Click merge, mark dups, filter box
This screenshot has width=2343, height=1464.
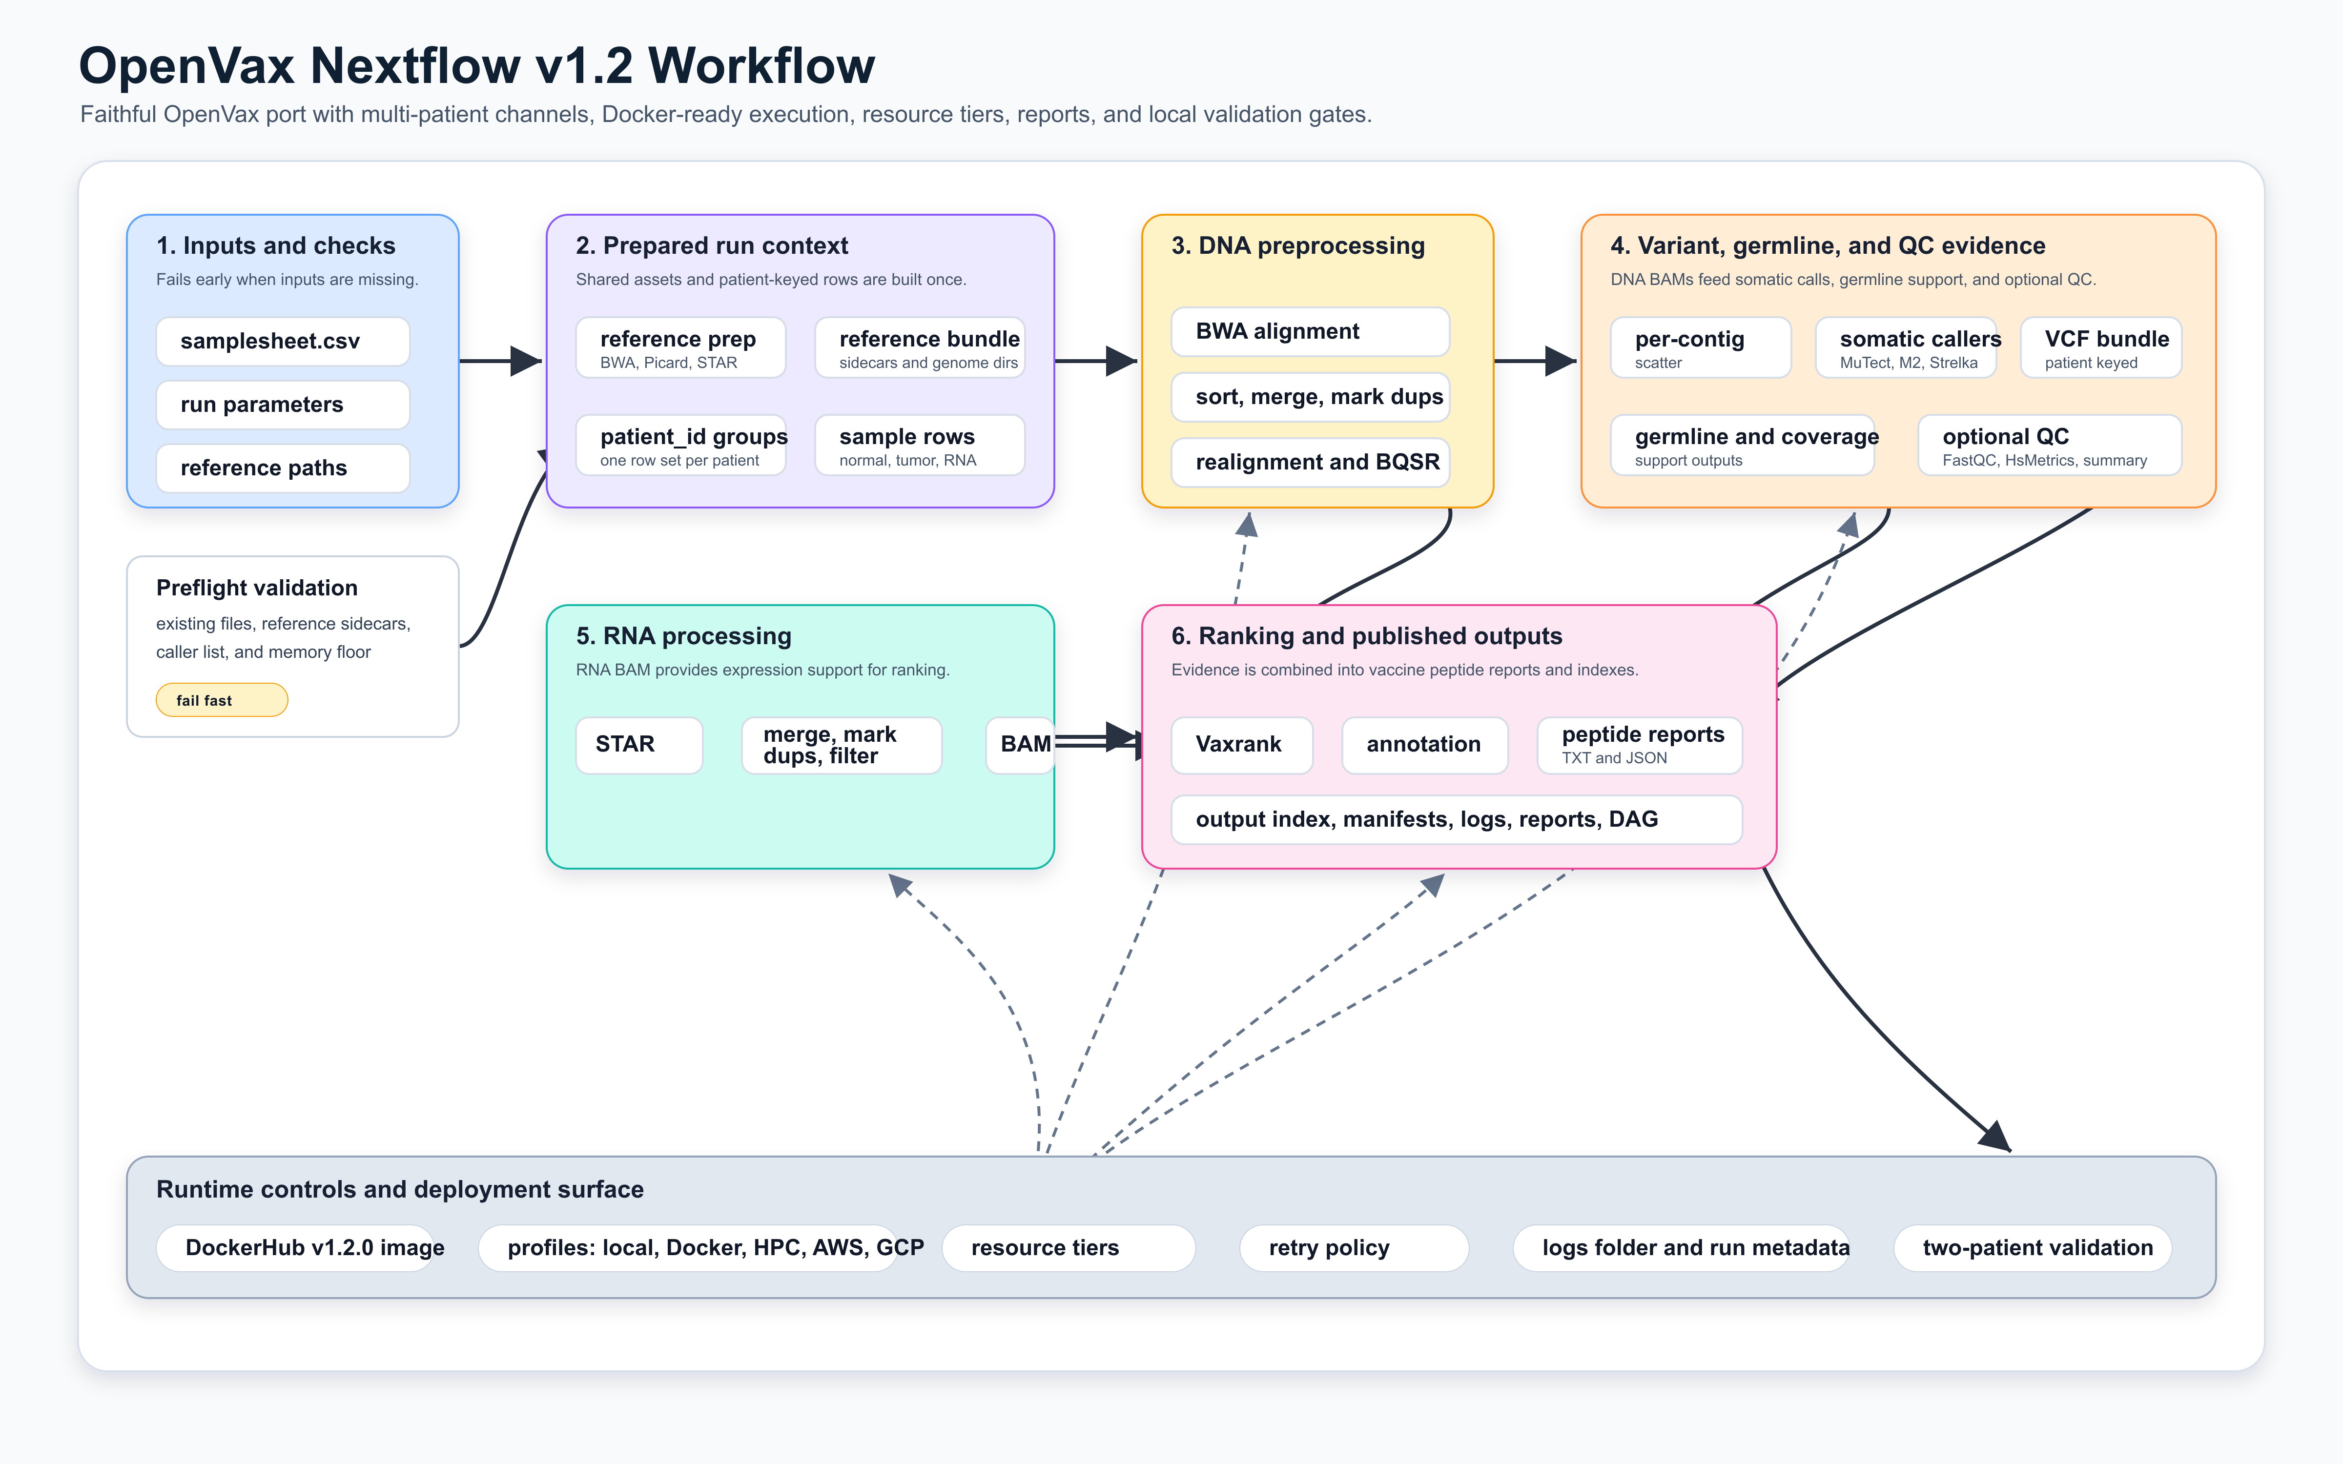[842, 745]
